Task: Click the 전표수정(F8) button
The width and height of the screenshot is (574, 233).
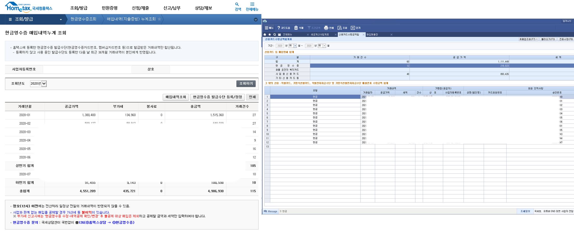Action: click(x=566, y=39)
